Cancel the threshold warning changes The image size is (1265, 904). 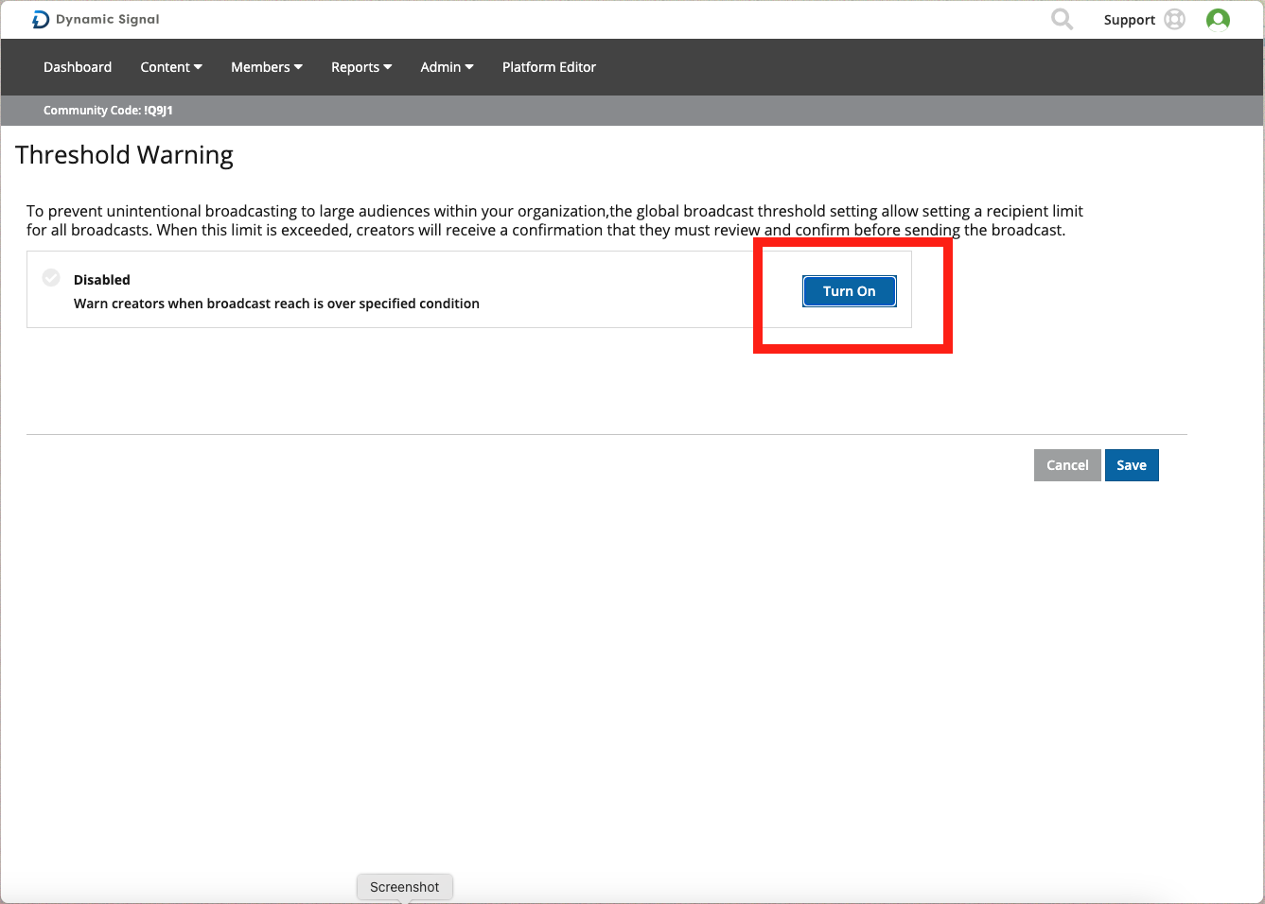tap(1067, 465)
